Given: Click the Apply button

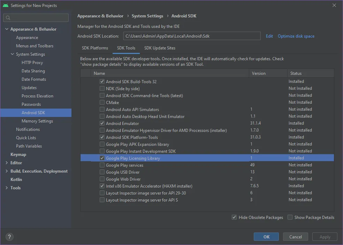Looking at the screenshot, I should coord(325,237).
